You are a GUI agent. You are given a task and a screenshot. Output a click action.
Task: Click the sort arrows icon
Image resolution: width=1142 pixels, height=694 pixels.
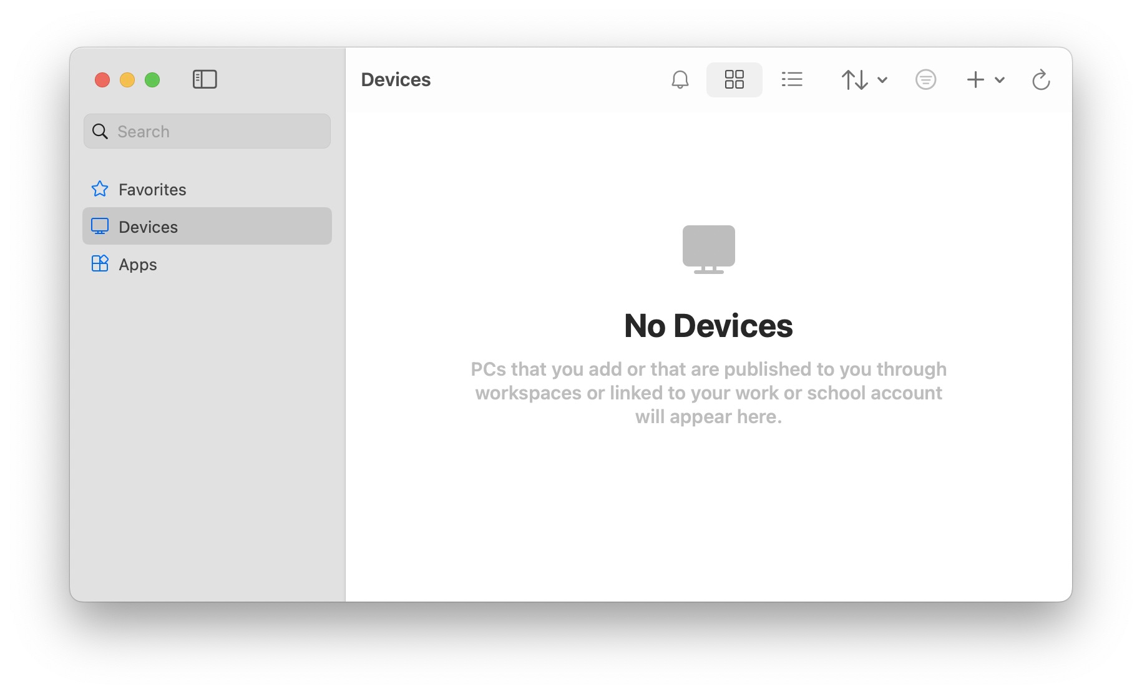(x=854, y=80)
